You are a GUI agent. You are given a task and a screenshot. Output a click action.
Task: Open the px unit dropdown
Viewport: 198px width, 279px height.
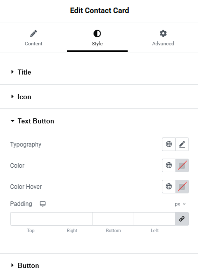pos(180,204)
